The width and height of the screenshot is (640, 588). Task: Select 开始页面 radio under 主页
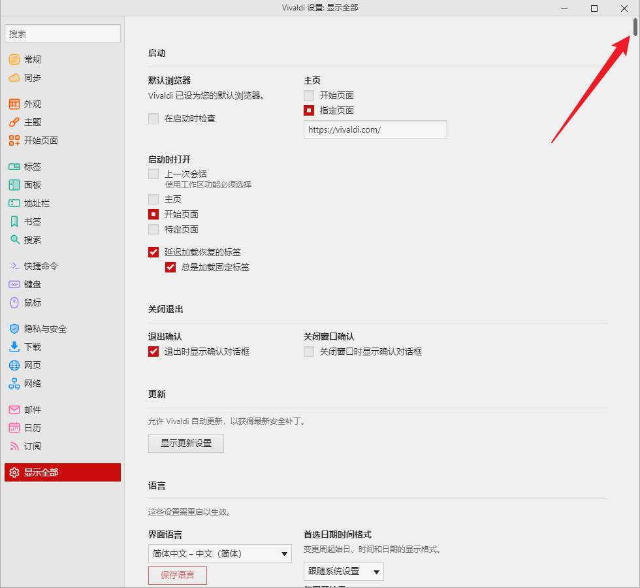[309, 95]
